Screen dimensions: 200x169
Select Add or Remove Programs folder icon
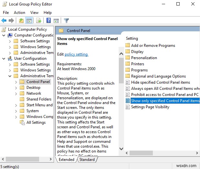(x=128, y=46)
